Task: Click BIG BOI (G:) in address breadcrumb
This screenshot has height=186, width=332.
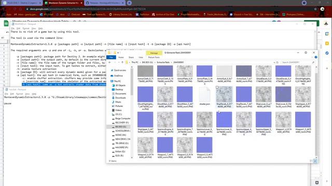Action: click(x=147, y=63)
